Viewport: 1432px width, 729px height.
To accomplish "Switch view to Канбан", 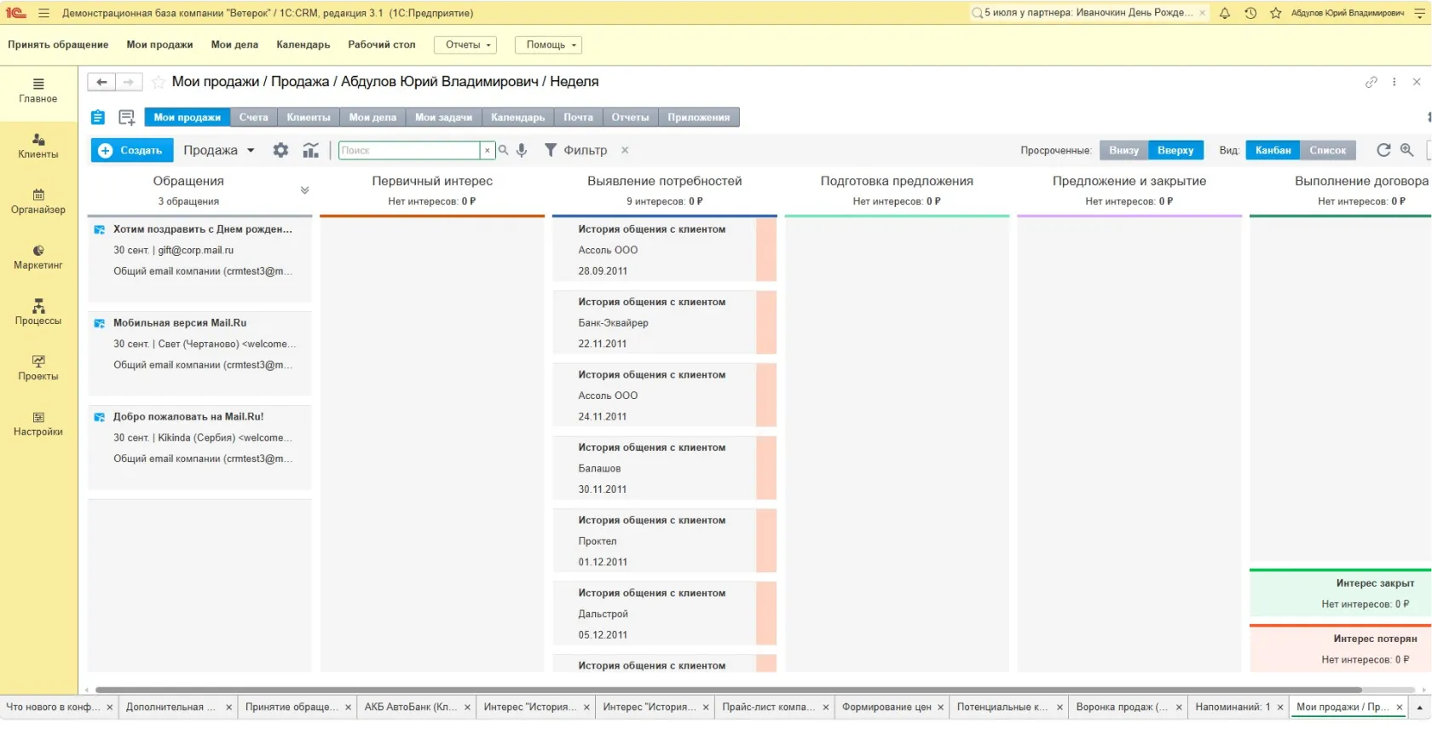I will 1273,150.
